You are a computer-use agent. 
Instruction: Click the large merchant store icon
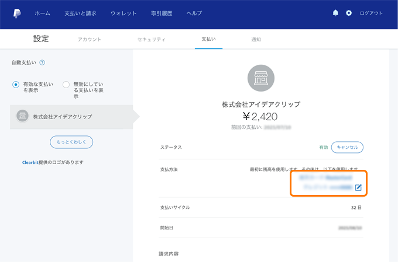[x=260, y=78]
